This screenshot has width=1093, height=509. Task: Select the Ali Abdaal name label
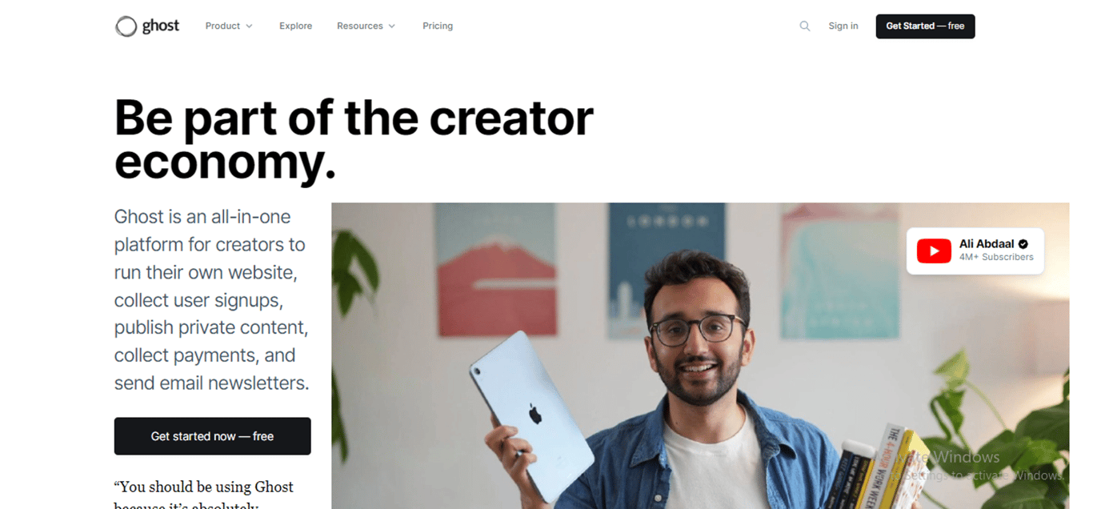[987, 244]
